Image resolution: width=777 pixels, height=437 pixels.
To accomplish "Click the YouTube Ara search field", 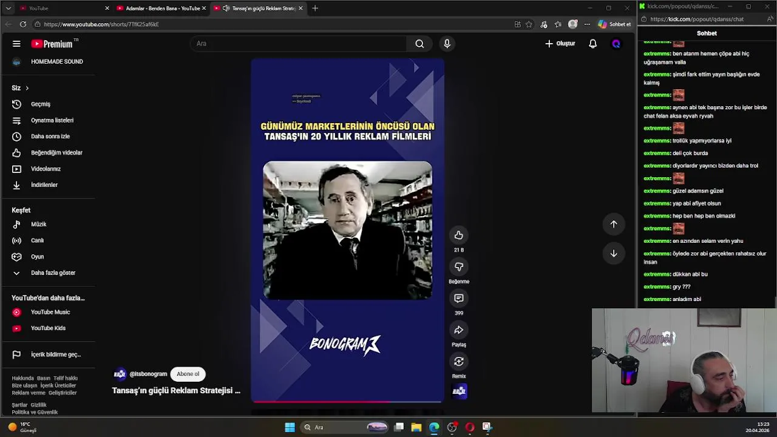I will 299,44.
